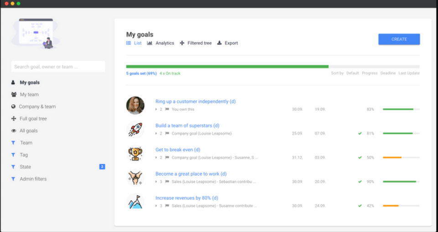Click the mountain flag icon for Increase revenues goal

[135, 202]
